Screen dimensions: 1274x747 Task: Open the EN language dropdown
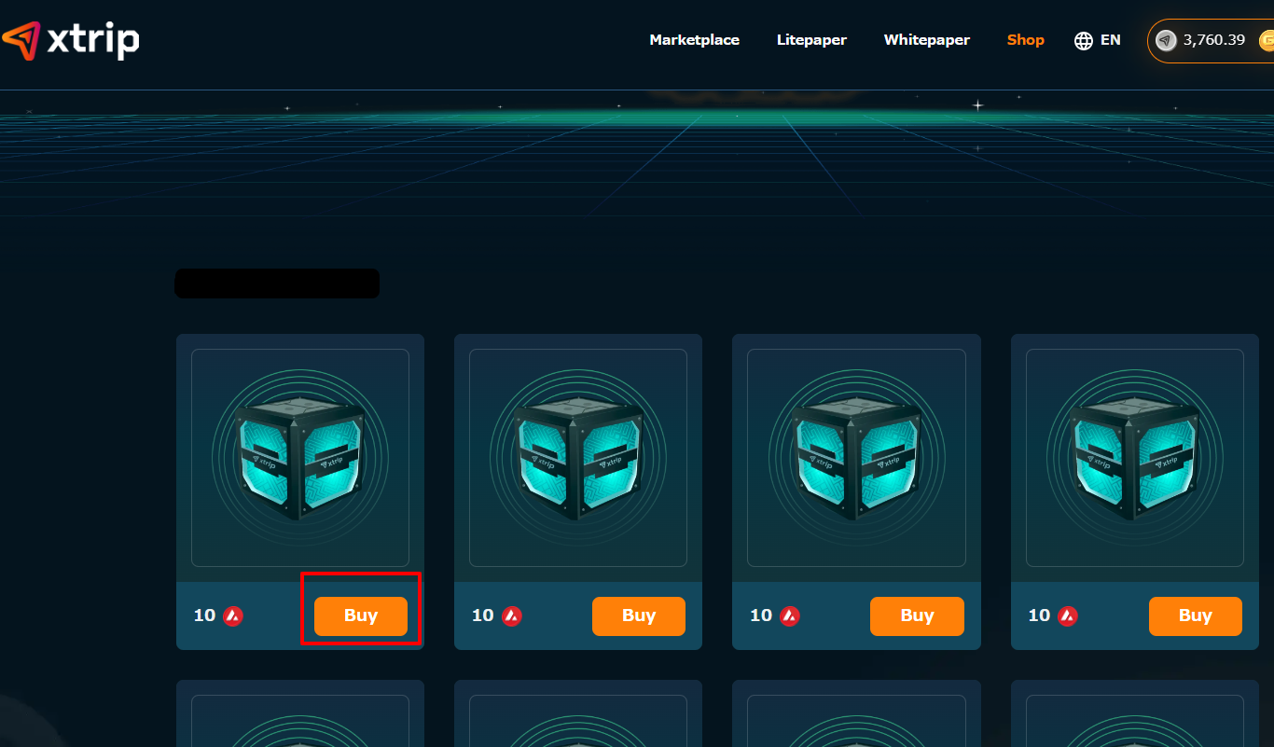point(1110,40)
